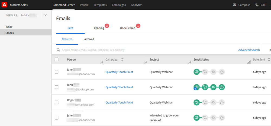Select Tasks in the left sidebar
Image resolution: width=271 pixels, height=126 pixels.
pyautogui.click(x=9, y=27)
